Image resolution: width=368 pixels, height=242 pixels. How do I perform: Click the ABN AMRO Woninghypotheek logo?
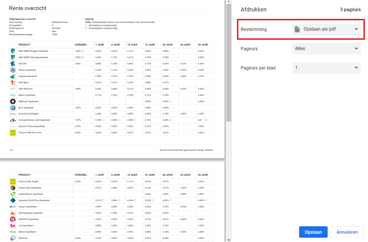13,57
